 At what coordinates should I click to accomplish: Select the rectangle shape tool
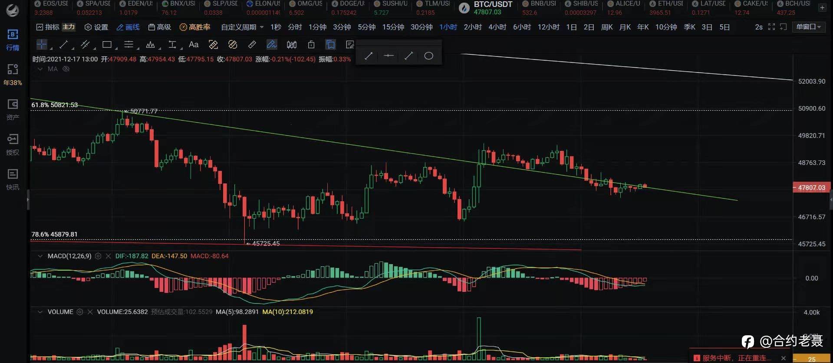(107, 44)
